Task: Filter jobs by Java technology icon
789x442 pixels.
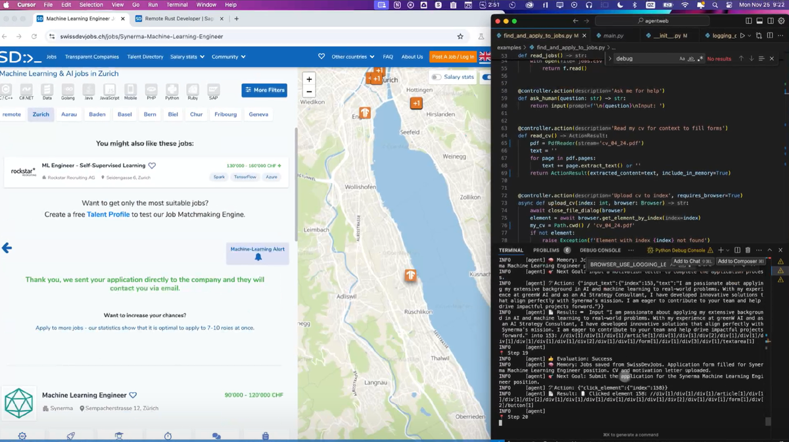Action: click(x=88, y=91)
